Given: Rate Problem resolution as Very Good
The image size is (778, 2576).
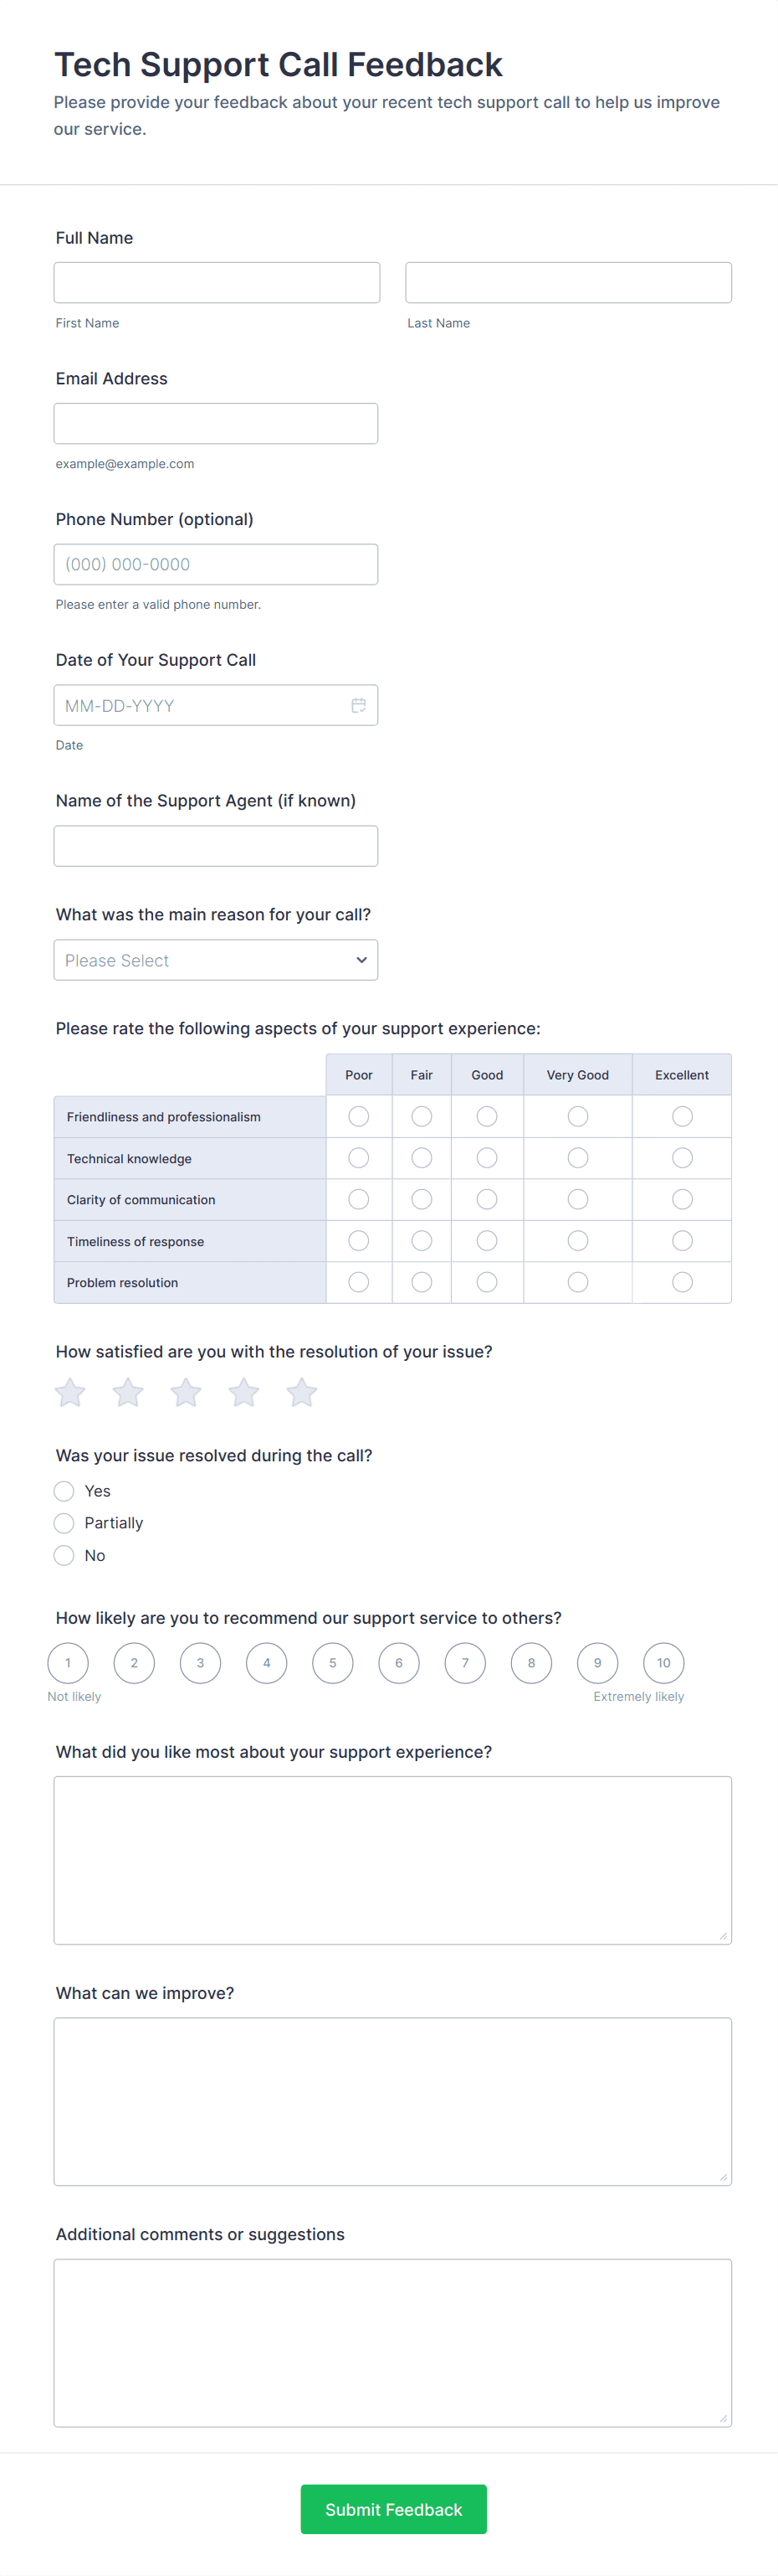Looking at the screenshot, I should point(577,1282).
